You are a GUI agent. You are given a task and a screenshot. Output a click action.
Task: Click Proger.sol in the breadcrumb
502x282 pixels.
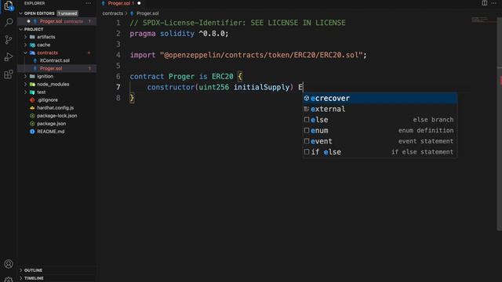pos(147,13)
